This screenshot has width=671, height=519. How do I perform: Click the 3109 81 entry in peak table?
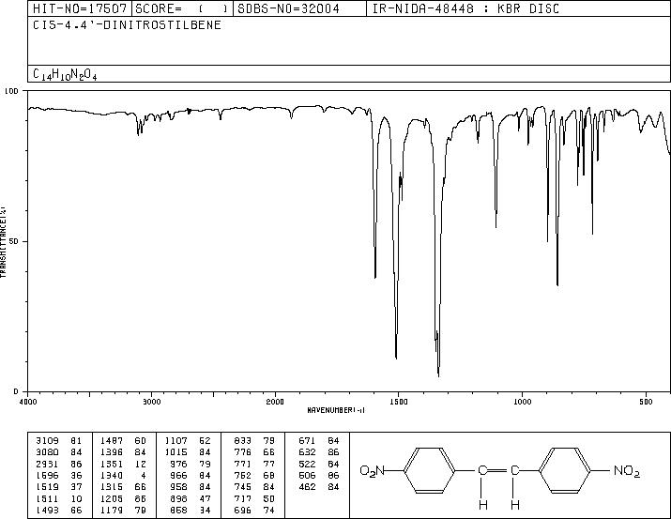(x=58, y=440)
